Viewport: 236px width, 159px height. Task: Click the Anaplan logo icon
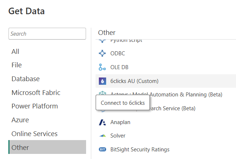pos(102,122)
